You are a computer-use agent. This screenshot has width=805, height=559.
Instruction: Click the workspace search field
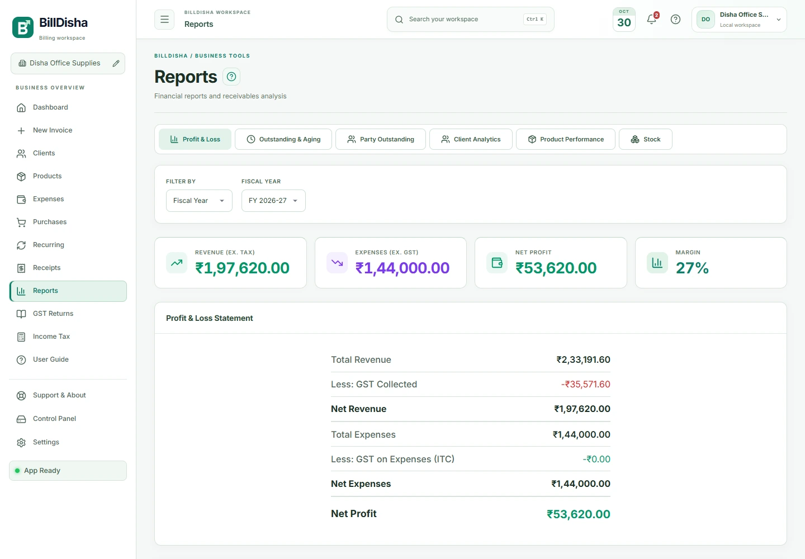click(470, 19)
